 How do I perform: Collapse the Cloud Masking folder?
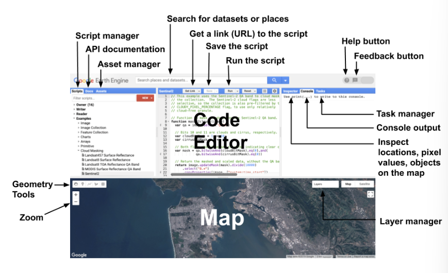pyautogui.click(x=78, y=151)
